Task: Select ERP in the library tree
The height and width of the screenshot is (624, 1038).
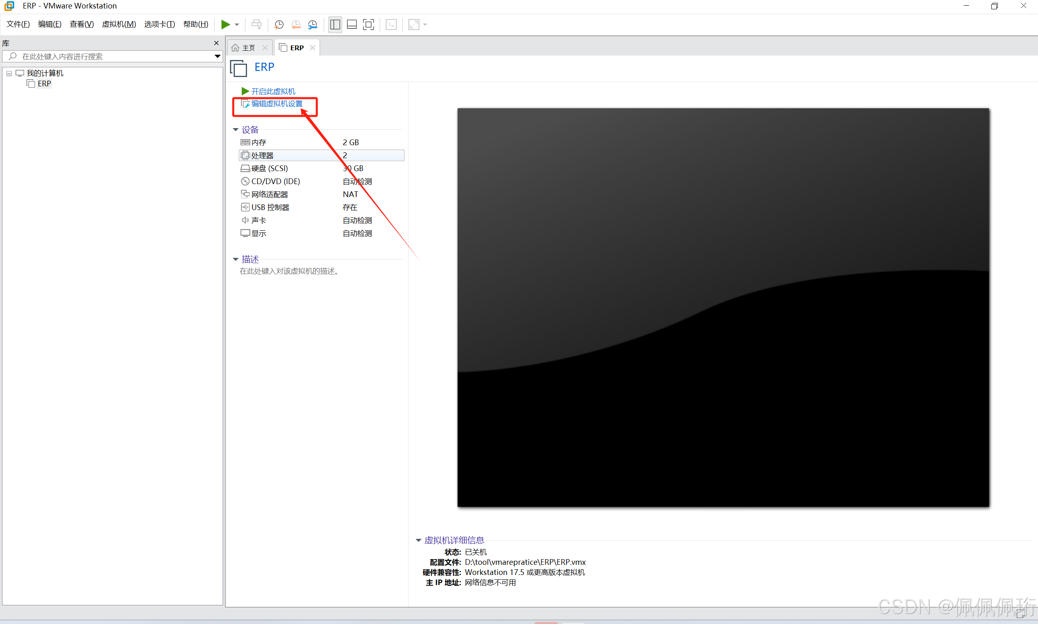Action: 44,84
